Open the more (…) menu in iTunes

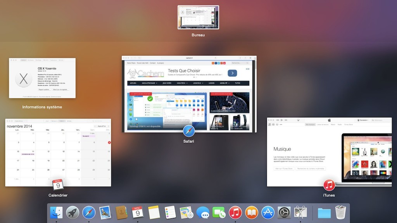click(x=281, y=125)
